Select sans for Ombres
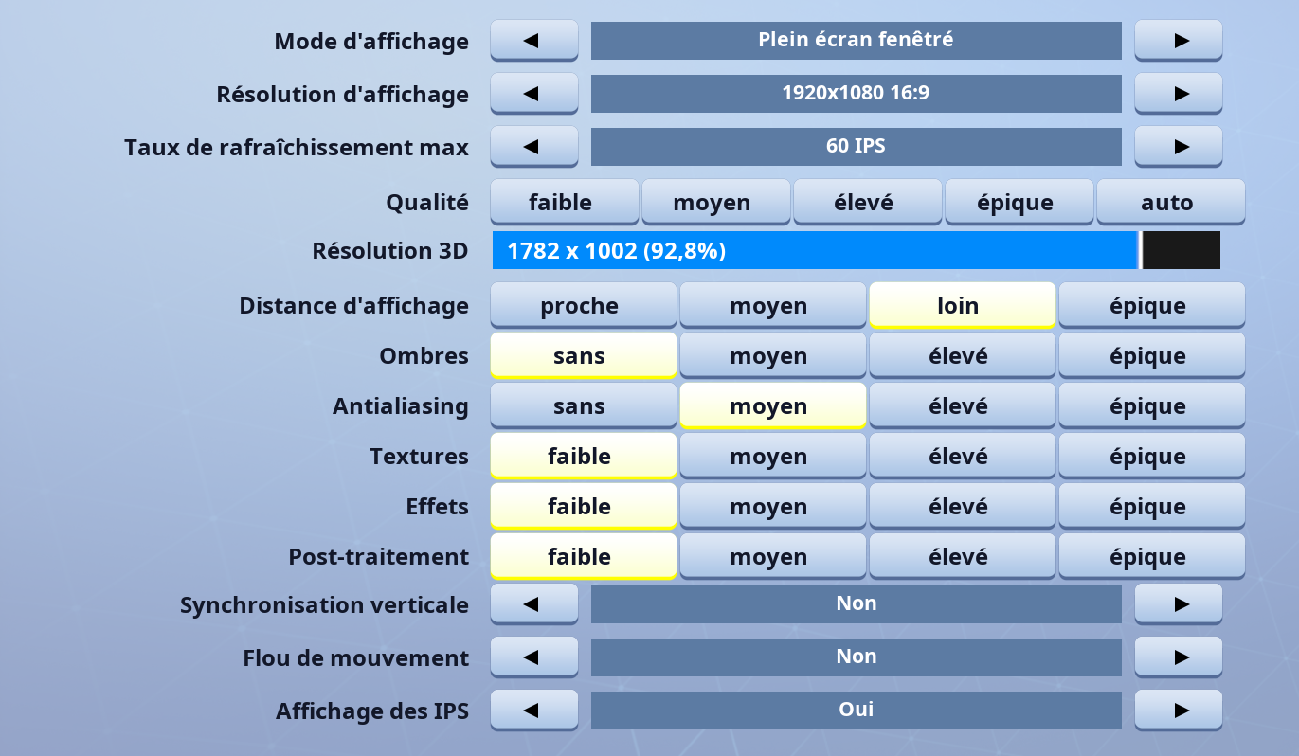Image resolution: width=1299 pixels, height=756 pixels. pos(584,355)
